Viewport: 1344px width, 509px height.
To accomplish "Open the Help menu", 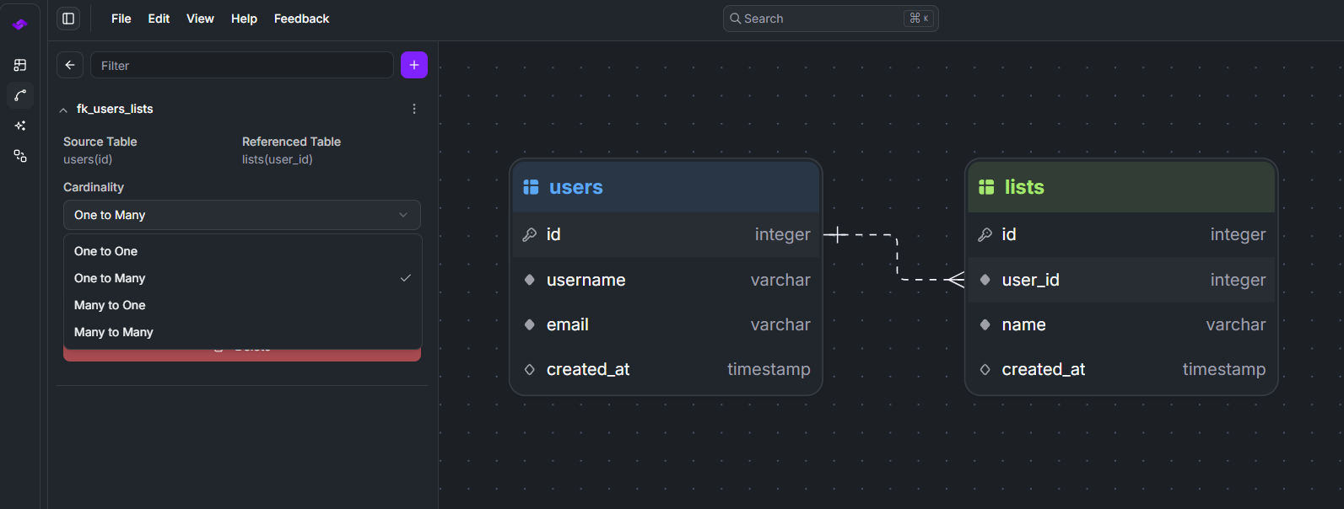I will (x=244, y=19).
